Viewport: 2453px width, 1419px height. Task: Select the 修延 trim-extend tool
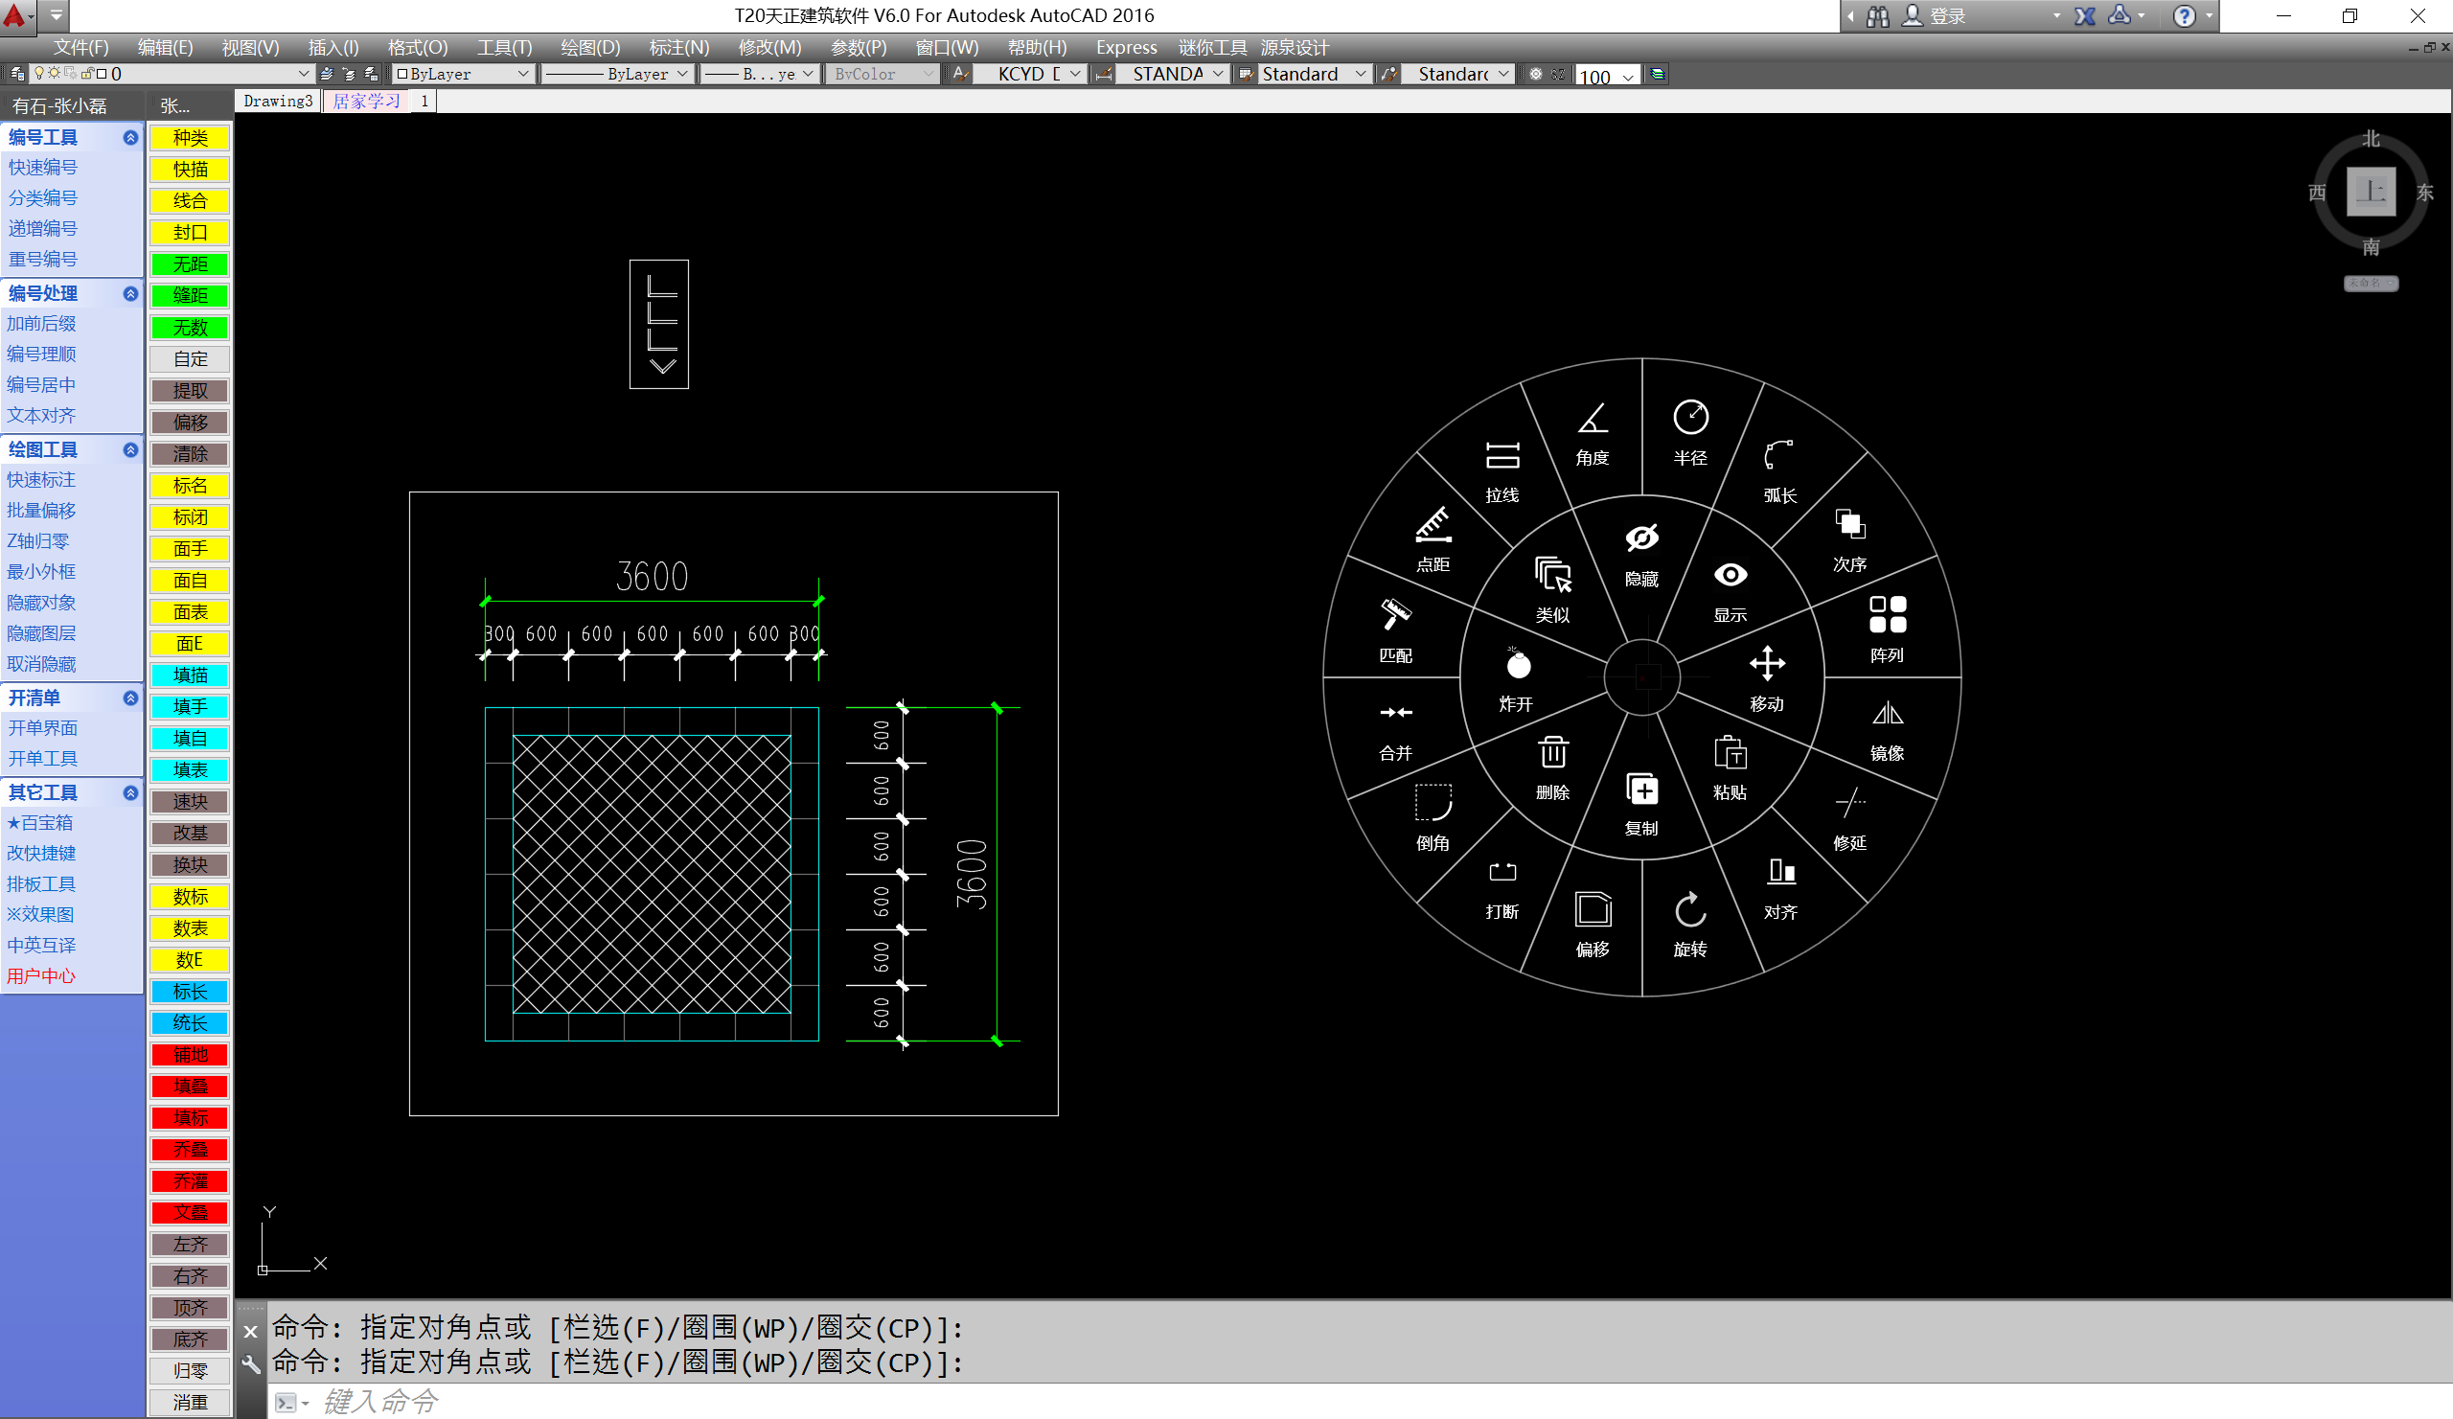tap(1849, 819)
